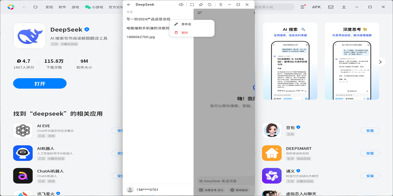393x196 pixels.
Task: Open downloads via download arrow icon
Action: (344, 7)
